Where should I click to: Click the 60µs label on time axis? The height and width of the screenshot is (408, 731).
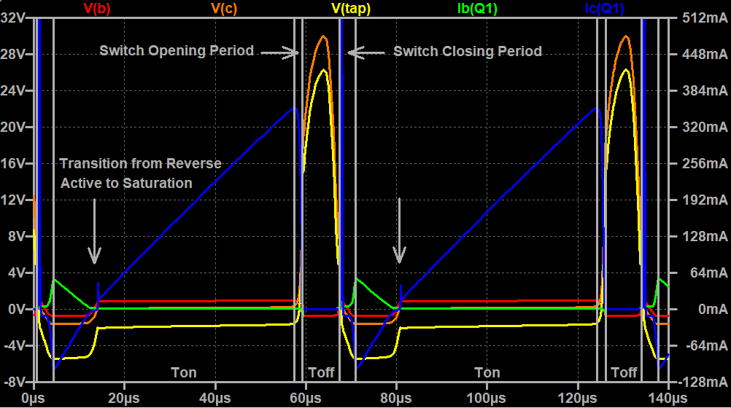pos(305,398)
